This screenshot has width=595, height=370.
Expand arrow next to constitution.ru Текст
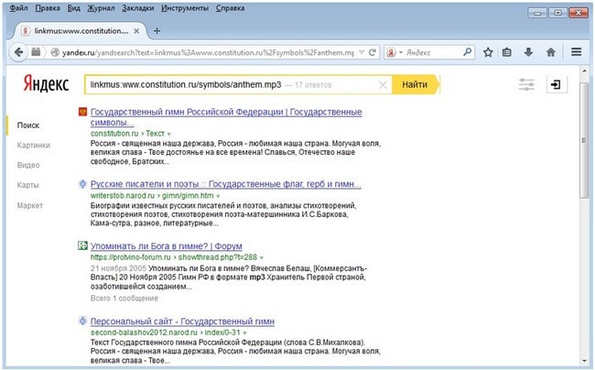(169, 134)
